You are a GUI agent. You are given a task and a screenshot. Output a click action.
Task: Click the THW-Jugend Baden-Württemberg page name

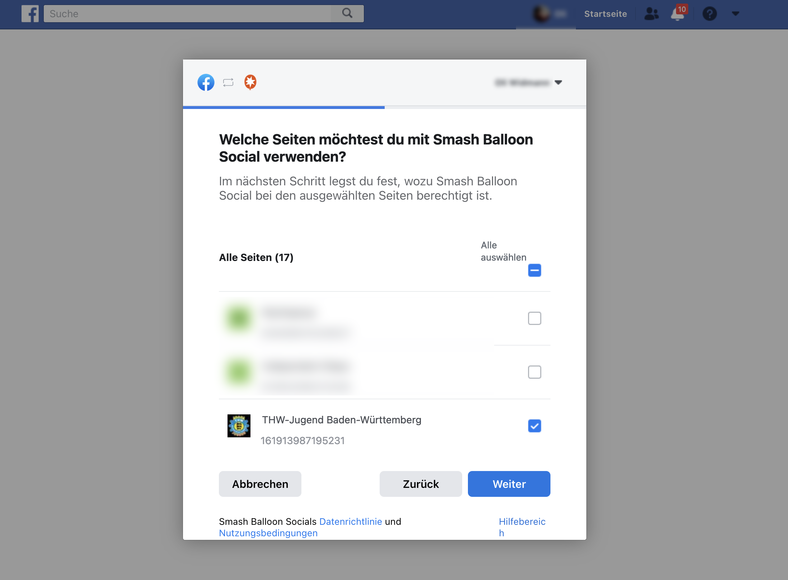coord(342,420)
